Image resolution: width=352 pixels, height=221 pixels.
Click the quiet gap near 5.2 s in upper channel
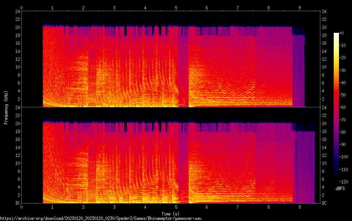183,67
